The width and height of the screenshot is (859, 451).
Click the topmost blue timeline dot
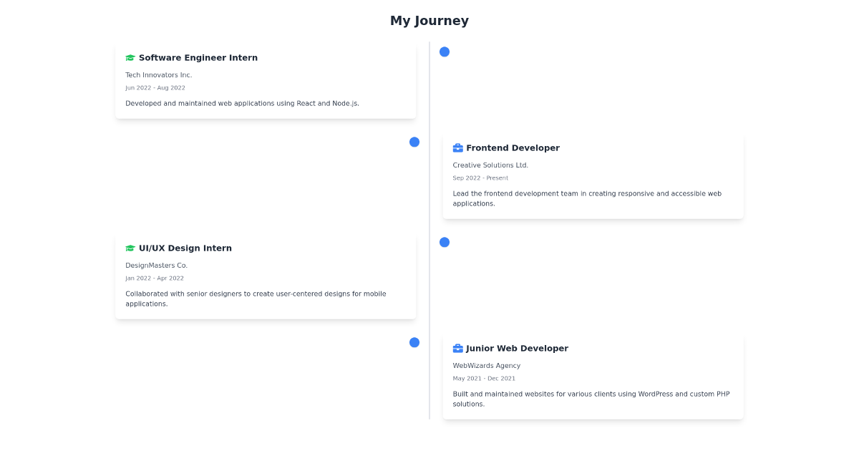(x=445, y=52)
